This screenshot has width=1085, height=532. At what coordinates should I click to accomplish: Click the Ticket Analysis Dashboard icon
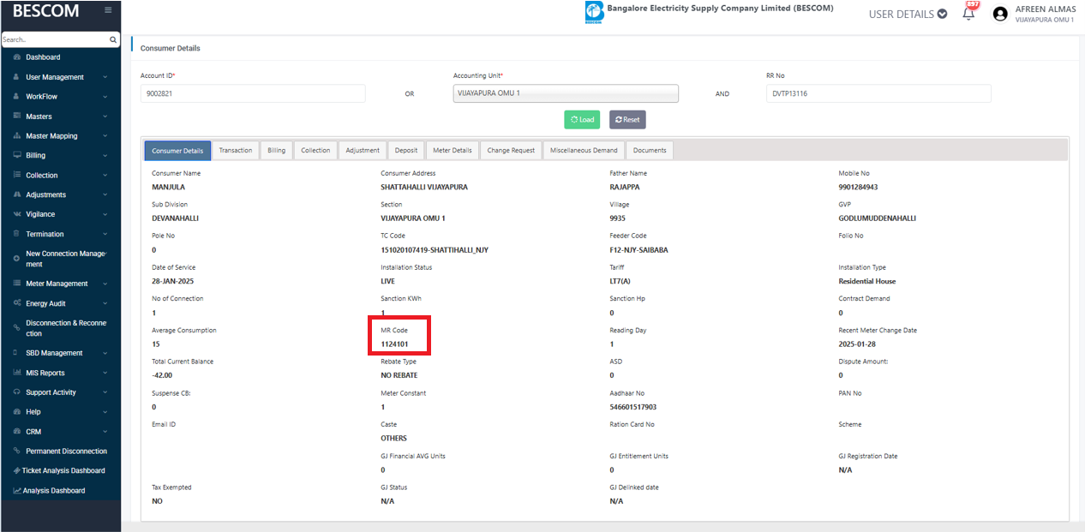pyautogui.click(x=17, y=471)
